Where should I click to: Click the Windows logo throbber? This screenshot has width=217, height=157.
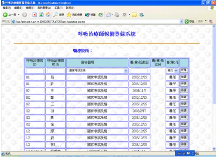click(x=212, y=8)
